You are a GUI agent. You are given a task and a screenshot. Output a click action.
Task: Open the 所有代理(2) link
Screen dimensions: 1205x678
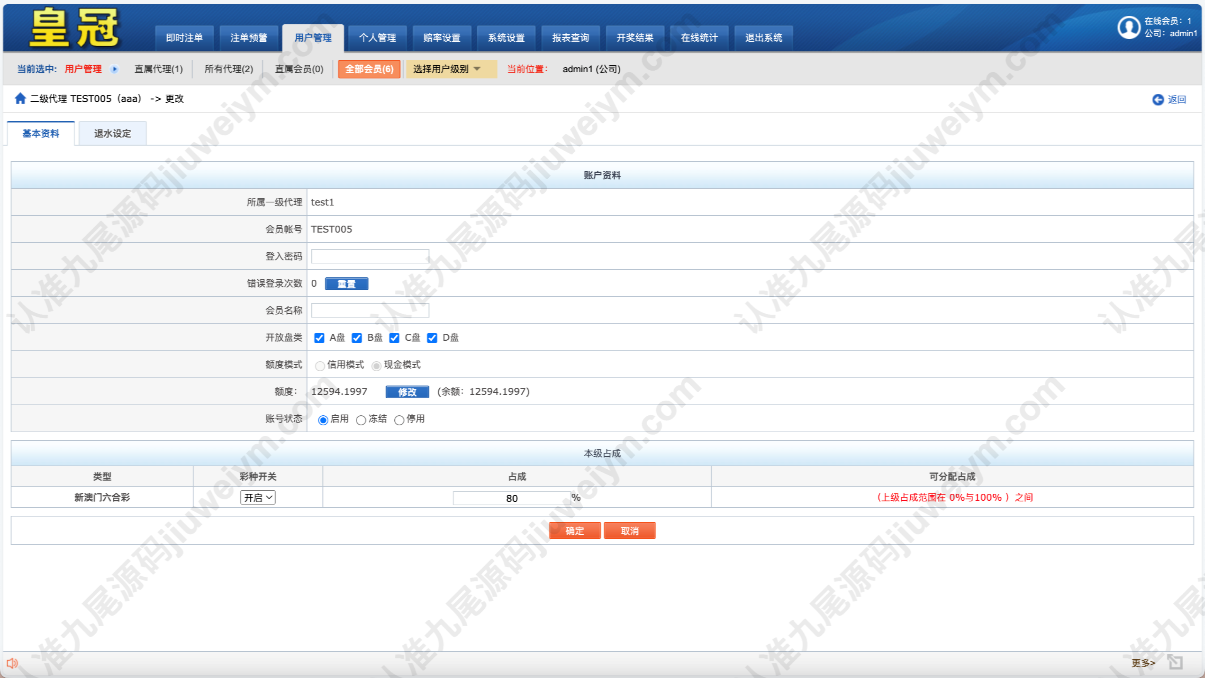point(229,69)
